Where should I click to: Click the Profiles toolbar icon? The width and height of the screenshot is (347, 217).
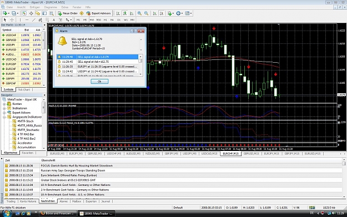[x=14, y=13]
